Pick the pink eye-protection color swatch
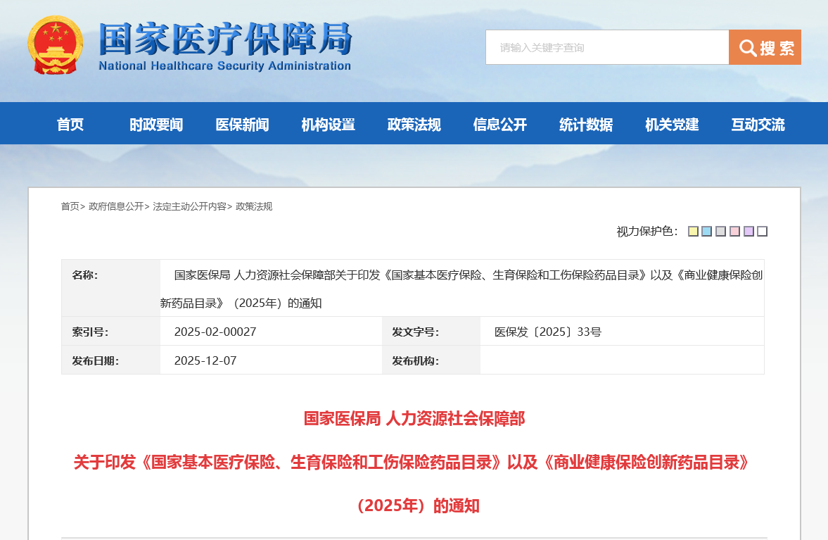 tap(734, 232)
